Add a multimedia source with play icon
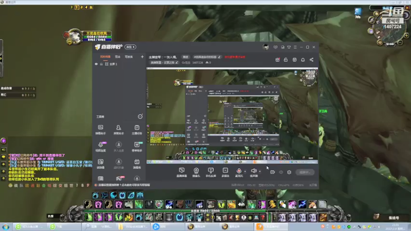411x231 pixels. point(225,172)
